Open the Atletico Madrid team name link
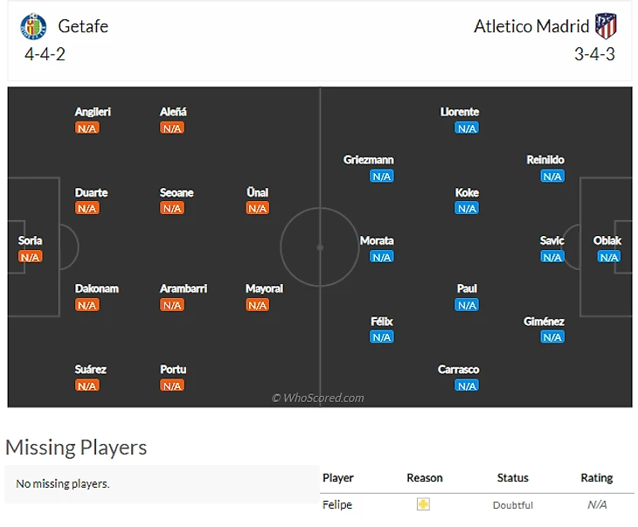The height and width of the screenshot is (527, 638). point(531,26)
